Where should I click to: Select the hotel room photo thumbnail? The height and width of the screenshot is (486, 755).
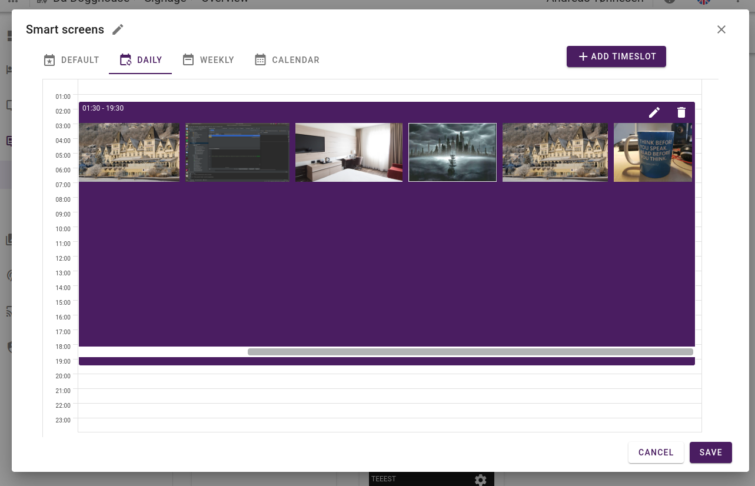coord(348,152)
